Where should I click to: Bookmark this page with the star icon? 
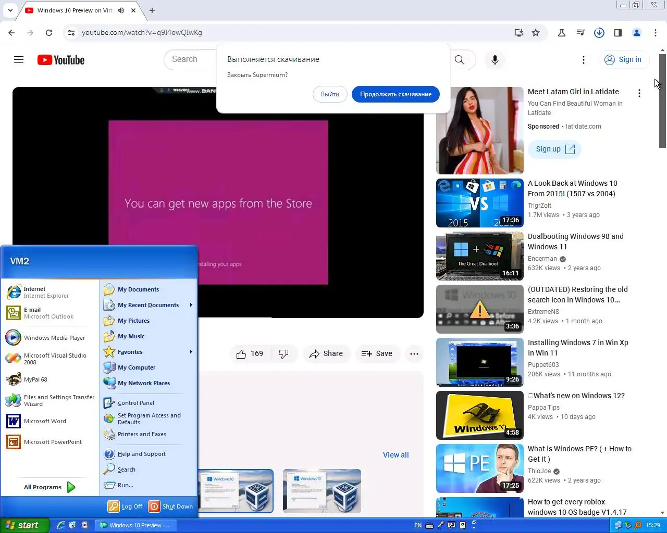[x=536, y=32]
